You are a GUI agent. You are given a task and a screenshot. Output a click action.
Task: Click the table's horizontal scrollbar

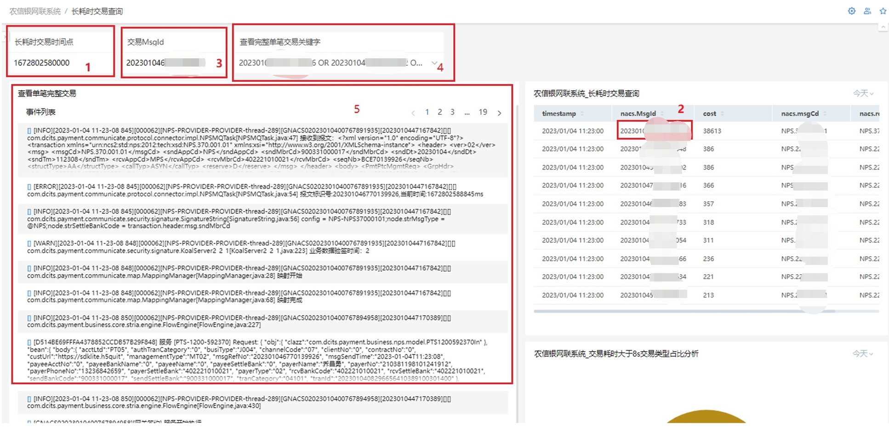tap(684, 311)
